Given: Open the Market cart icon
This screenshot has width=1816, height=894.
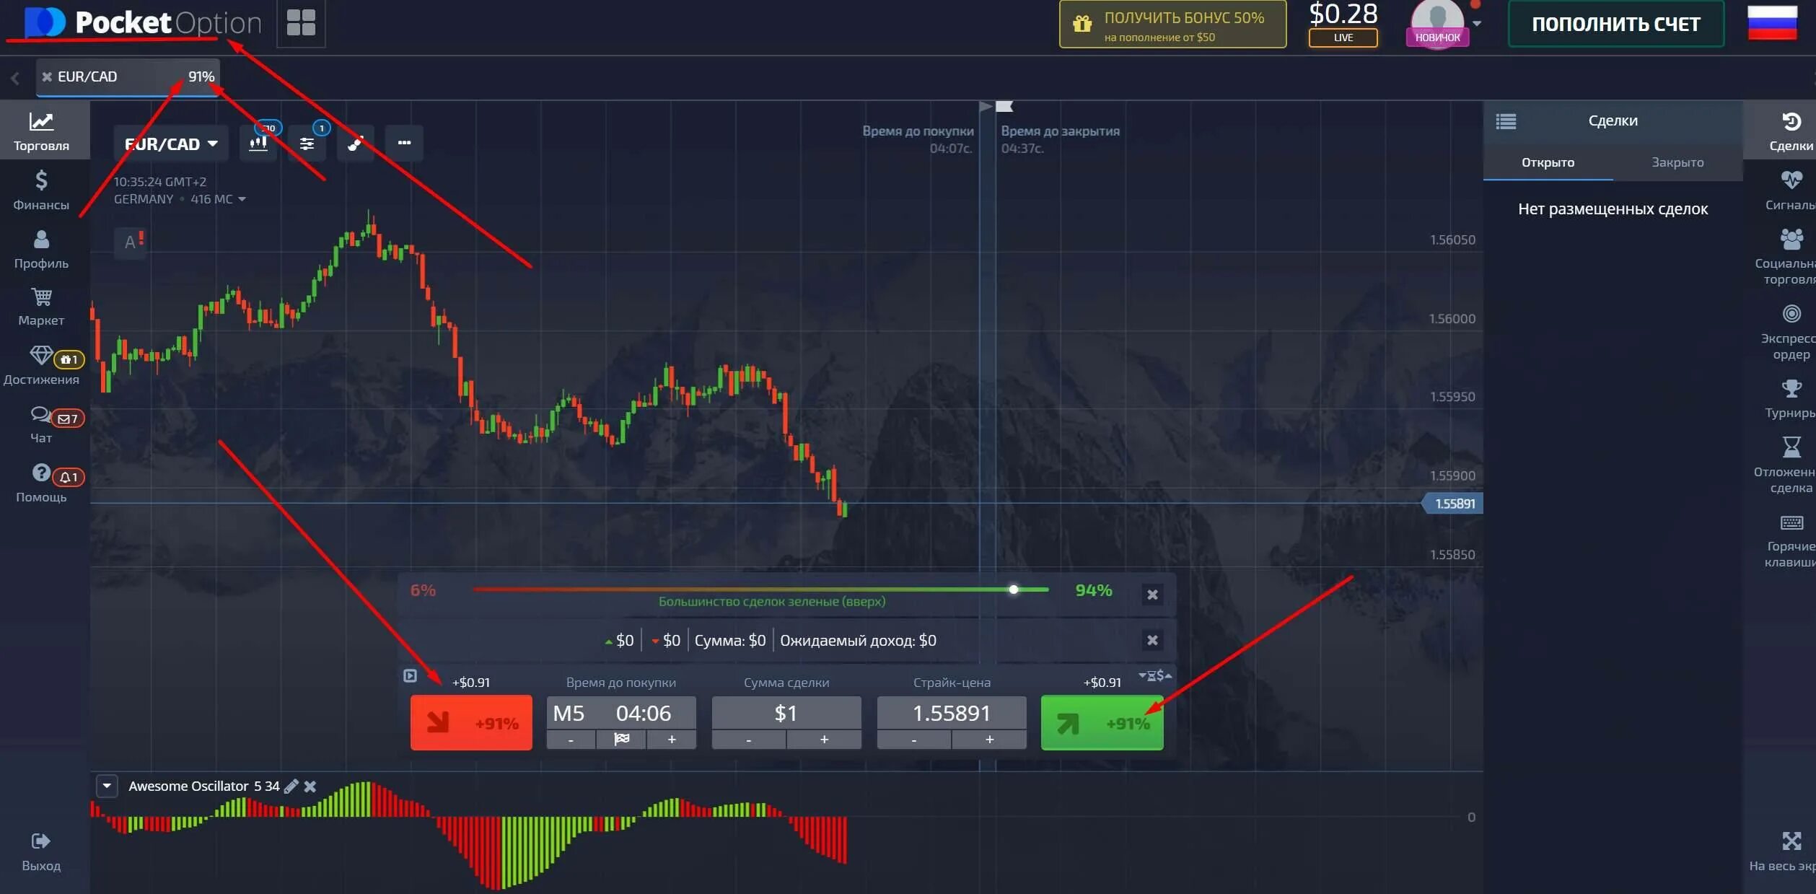Looking at the screenshot, I should (41, 297).
